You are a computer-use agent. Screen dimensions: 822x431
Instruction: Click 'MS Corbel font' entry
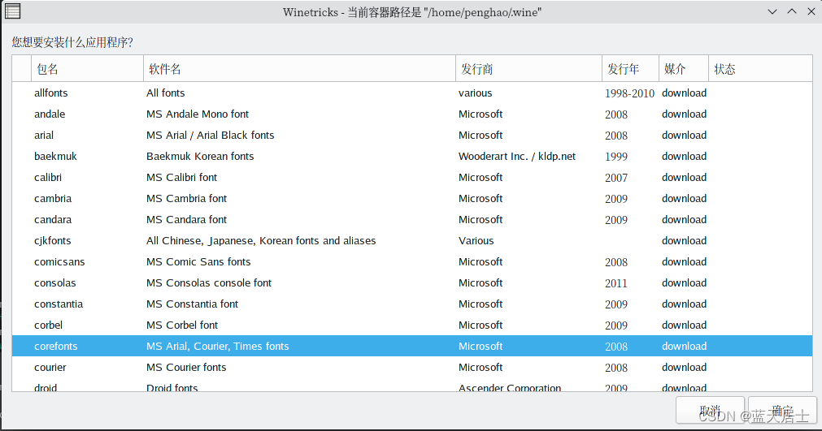click(182, 325)
